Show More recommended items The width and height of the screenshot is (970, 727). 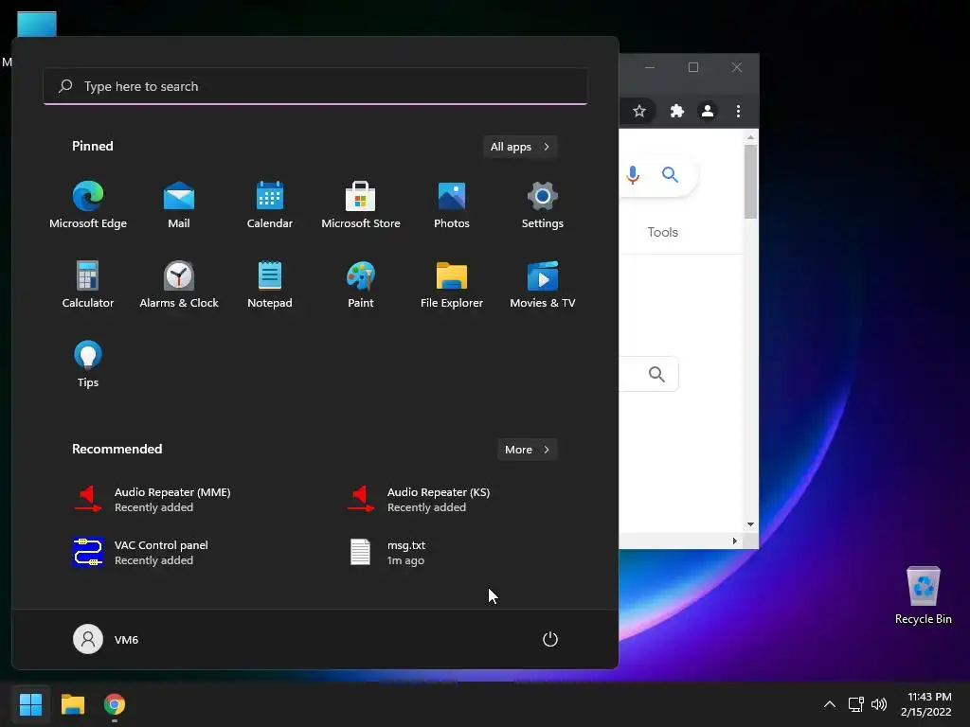pos(527,450)
